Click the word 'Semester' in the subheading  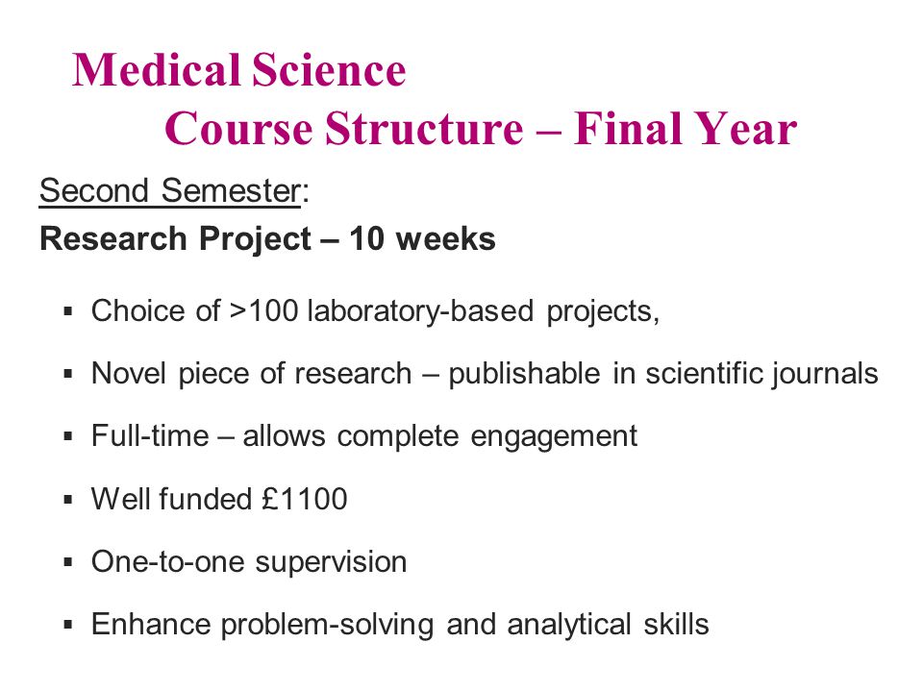[x=232, y=191]
